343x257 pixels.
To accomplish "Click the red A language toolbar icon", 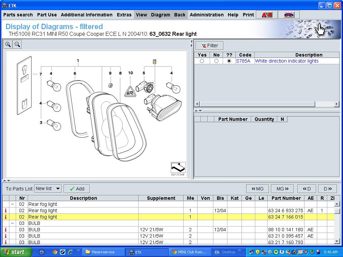I will (x=267, y=15).
